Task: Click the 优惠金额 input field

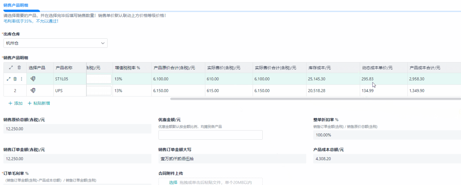Action: click(x=210, y=135)
